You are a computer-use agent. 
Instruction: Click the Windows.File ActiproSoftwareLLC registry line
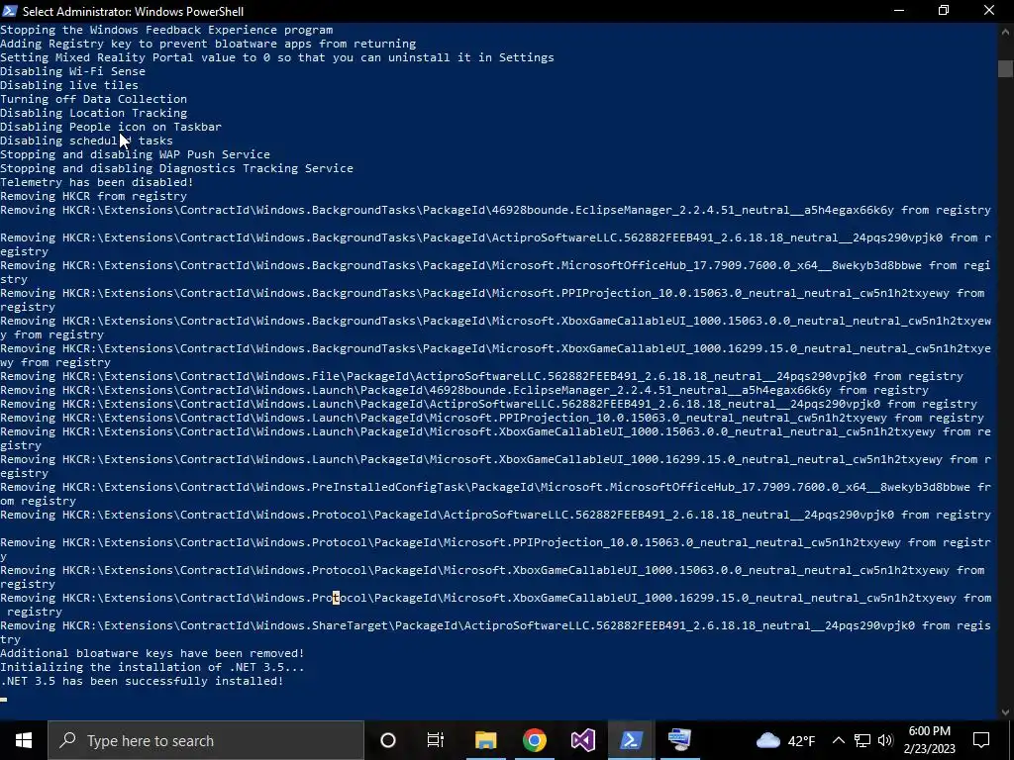(x=482, y=376)
